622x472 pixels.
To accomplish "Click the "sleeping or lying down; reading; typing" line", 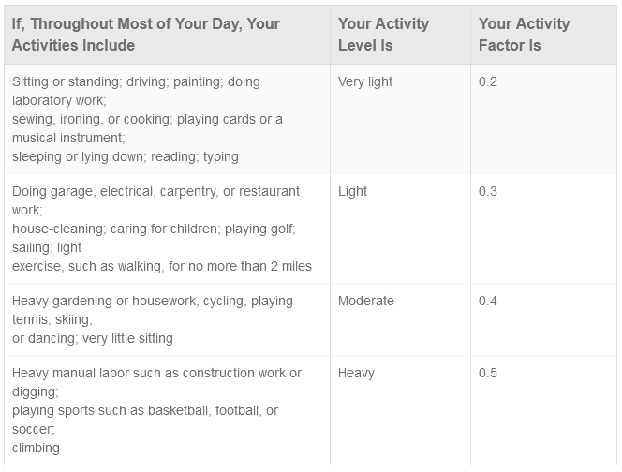I will point(126,156).
